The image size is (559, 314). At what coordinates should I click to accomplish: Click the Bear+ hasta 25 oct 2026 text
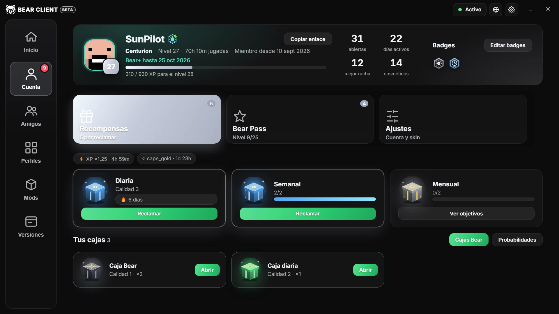(158, 60)
